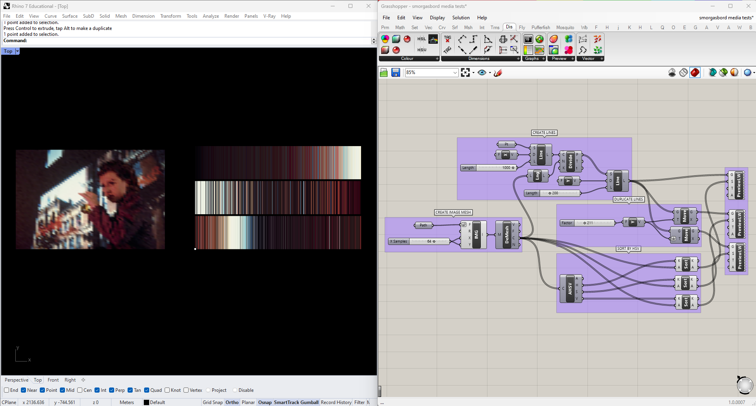The height and width of the screenshot is (406, 756).
Task: Click the Grid Snap status bar button
Action: 213,402
